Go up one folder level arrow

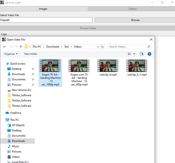coord(21,47)
